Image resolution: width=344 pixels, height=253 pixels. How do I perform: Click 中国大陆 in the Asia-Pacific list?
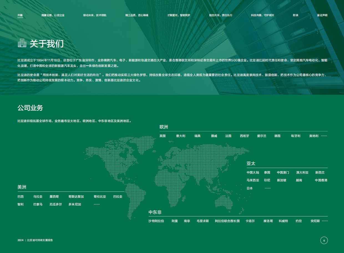253,172
